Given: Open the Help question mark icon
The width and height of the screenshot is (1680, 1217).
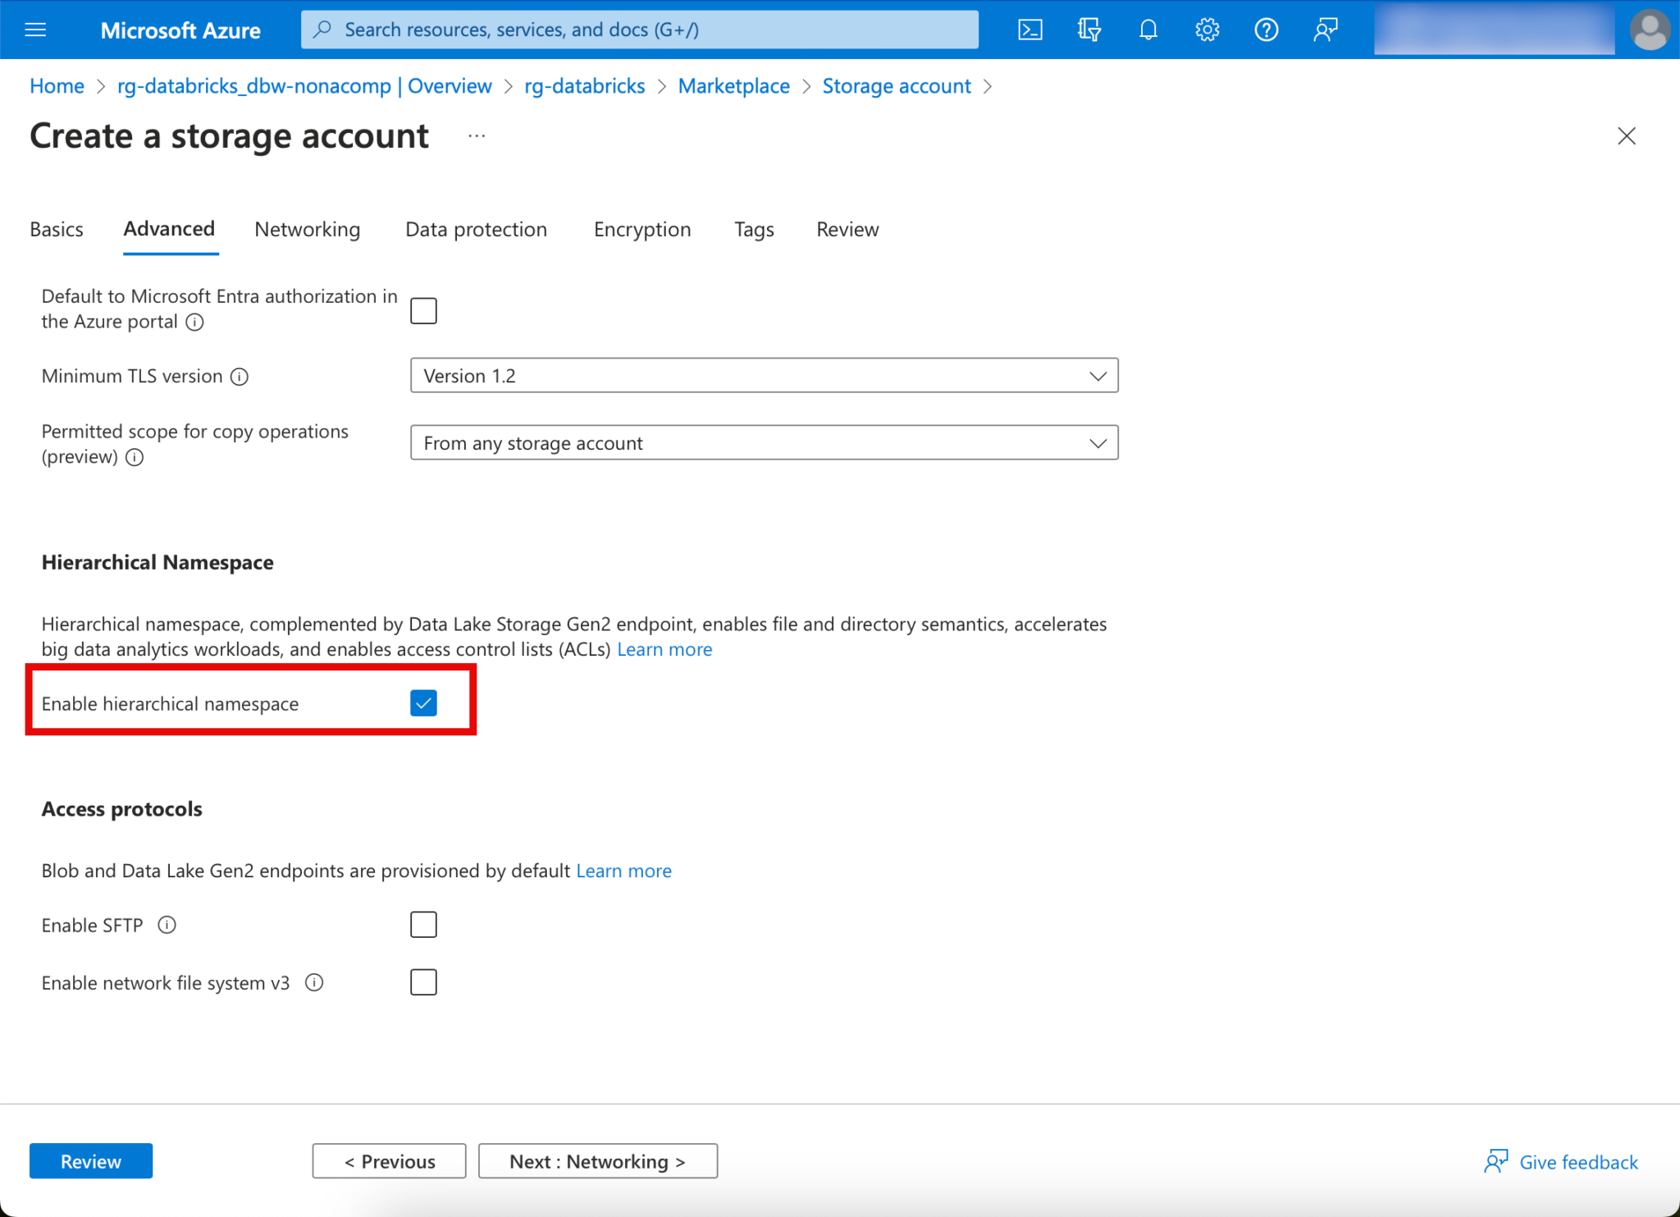Looking at the screenshot, I should (1266, 30).
